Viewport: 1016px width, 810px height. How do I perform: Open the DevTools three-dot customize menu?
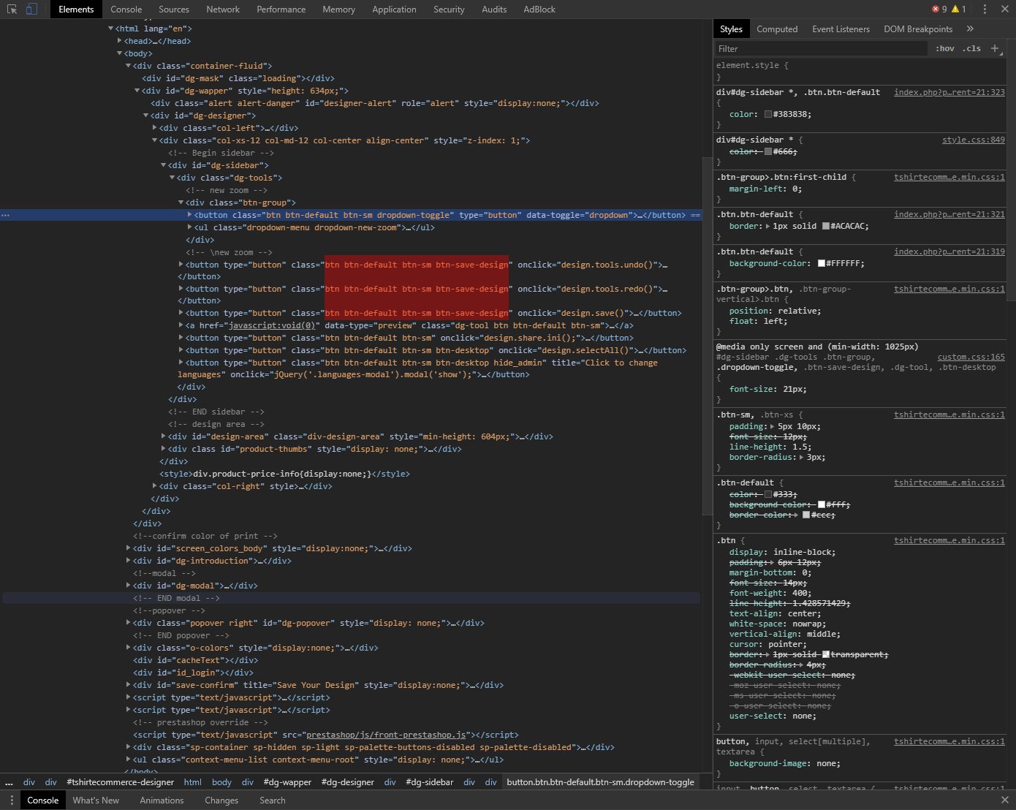click(984, 10)
